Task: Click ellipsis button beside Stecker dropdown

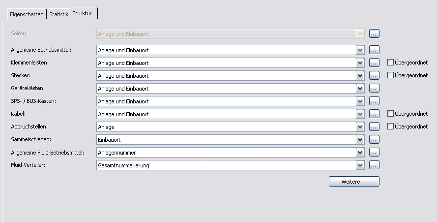Action: (x=374, y=76)
